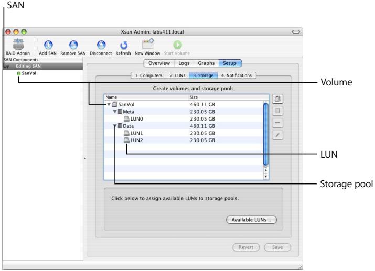
Task: Click the dimmed Start Volume icon
Action: pos(177,45)
